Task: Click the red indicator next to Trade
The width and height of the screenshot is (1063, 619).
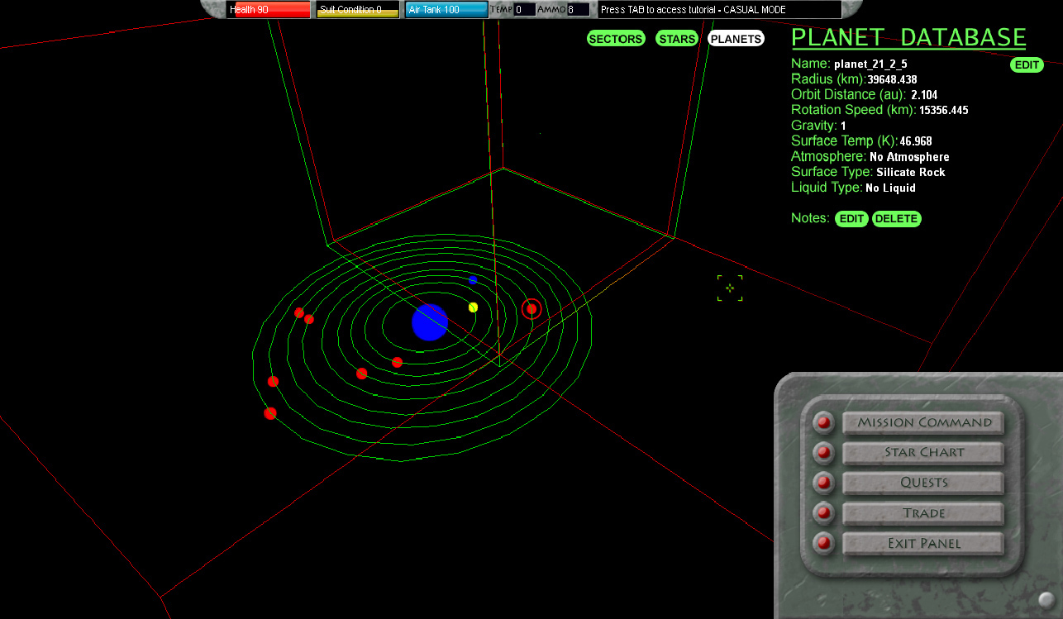Action: point(823,513)
